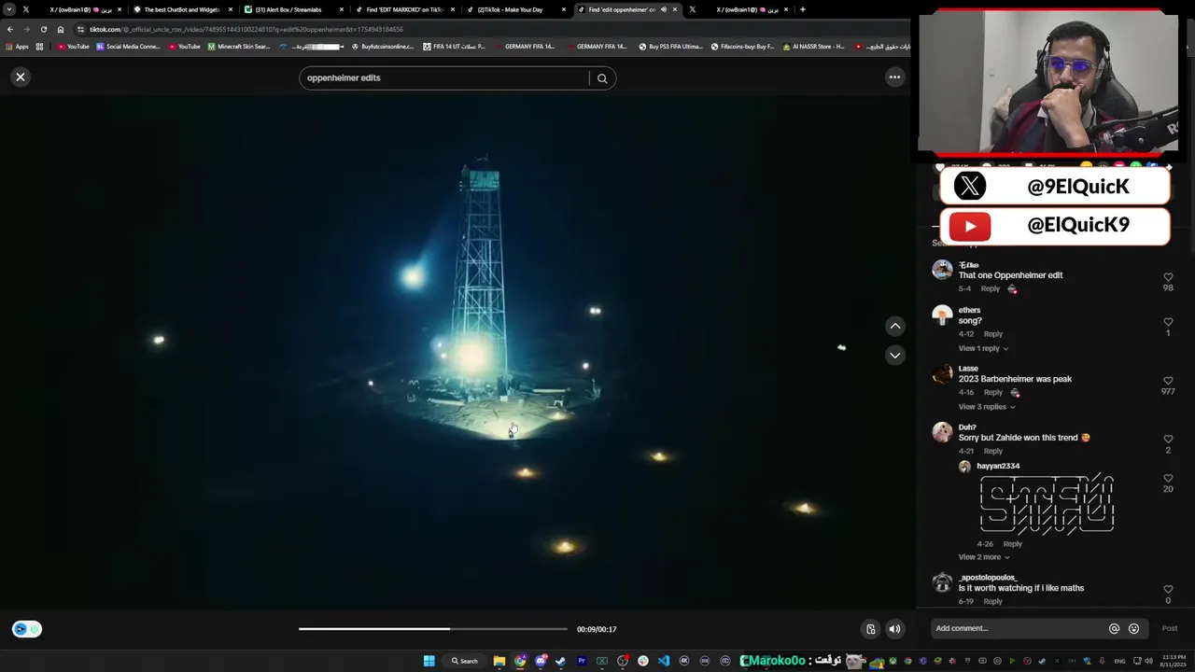
Task: Reload the page
Action: 44,29
